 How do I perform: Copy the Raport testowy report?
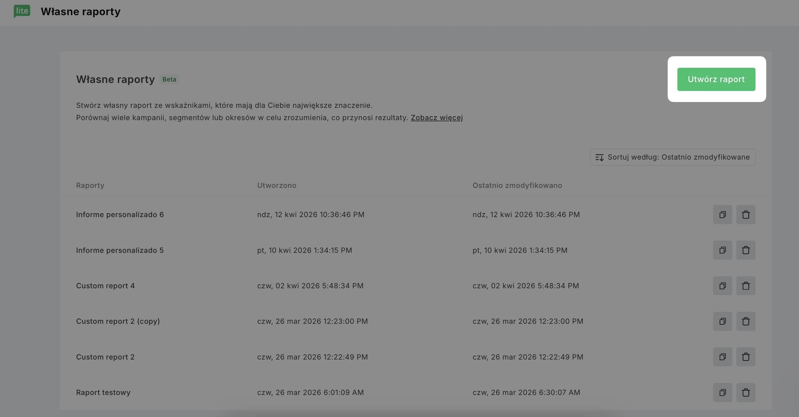pyautogui.click(x=722, y=392)
